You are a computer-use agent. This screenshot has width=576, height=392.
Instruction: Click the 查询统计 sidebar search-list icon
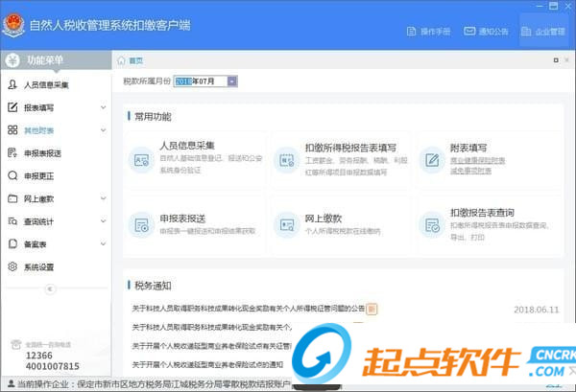(12, 221)
